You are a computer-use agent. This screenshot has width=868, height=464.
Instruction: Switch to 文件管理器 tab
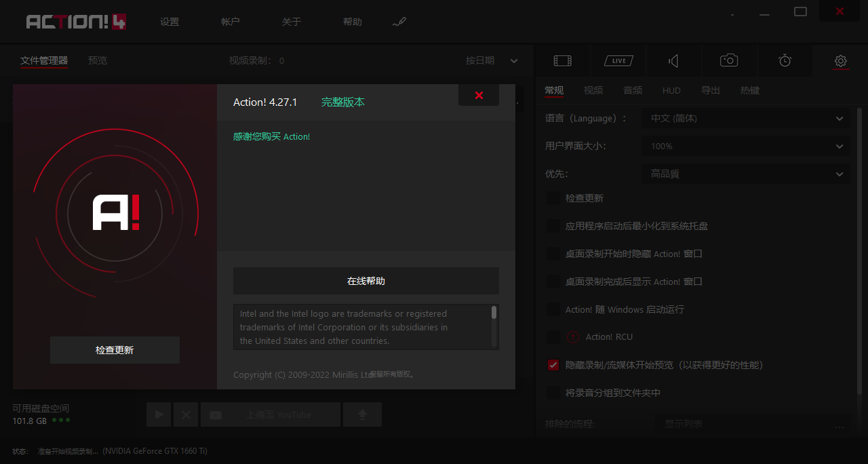coord(44,60)
